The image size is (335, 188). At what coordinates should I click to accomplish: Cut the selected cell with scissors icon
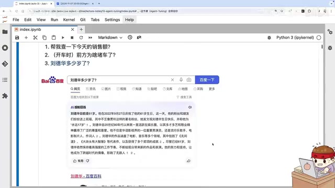tap(35, 38)
